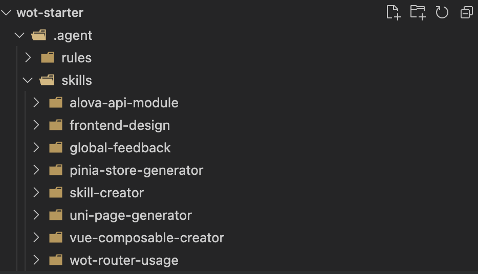The image size is (478, 274).
Task: Open the vue-composable-creator folder
Action: pyautogui.click(x=146, y=238)
